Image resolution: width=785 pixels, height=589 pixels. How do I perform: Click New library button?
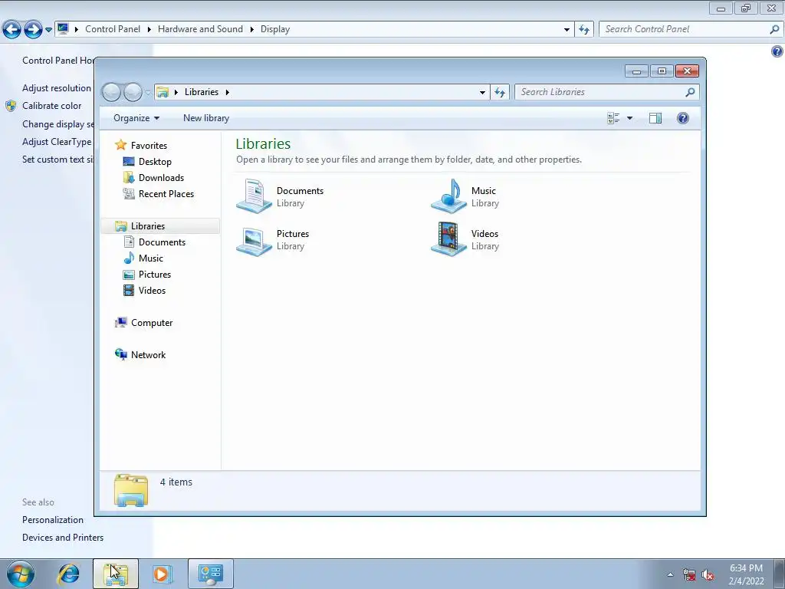[x=206, y=118]
